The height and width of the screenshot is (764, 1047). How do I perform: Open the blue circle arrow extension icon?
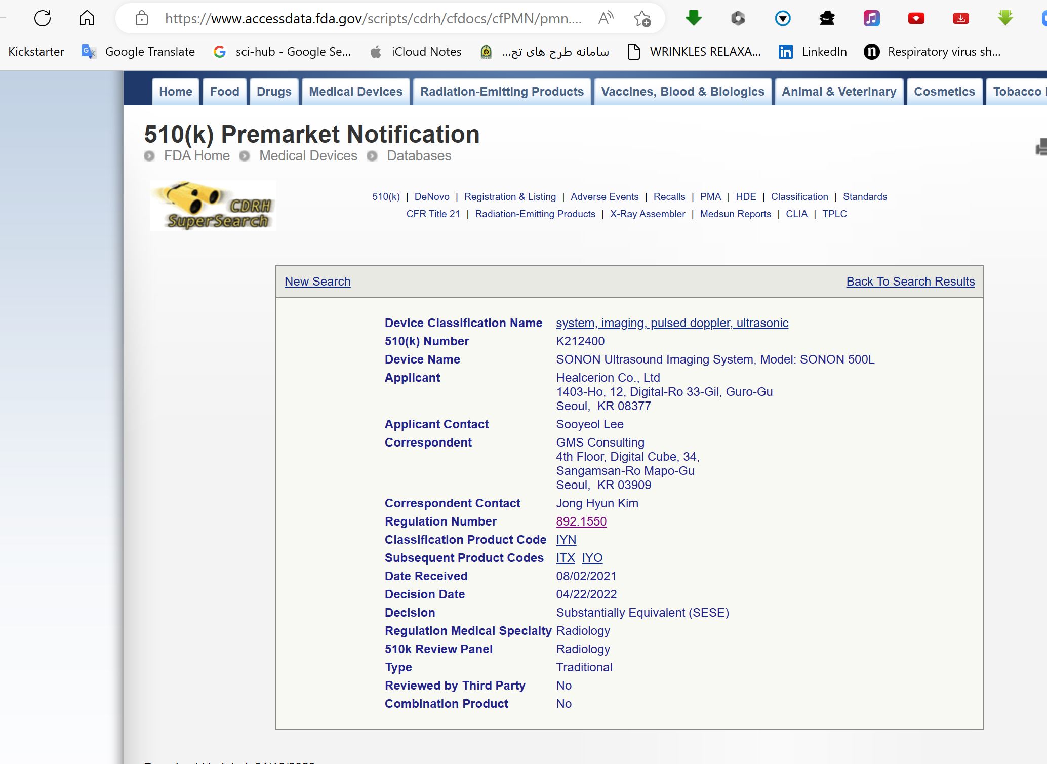coord(783,19)
